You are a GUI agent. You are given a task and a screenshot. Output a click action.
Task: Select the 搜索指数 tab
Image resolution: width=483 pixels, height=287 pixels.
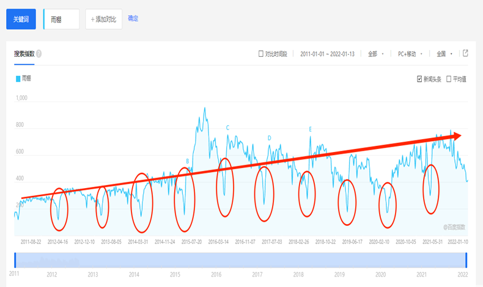pyautogui.click(x=24, y=54)
